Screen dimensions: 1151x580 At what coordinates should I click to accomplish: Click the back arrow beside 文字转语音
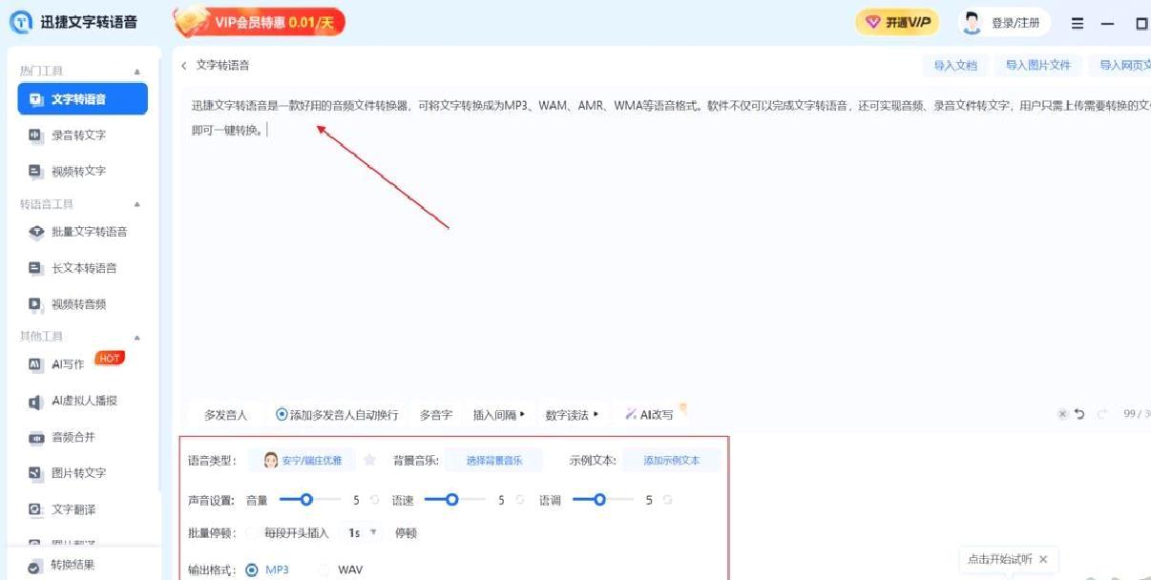184,66
